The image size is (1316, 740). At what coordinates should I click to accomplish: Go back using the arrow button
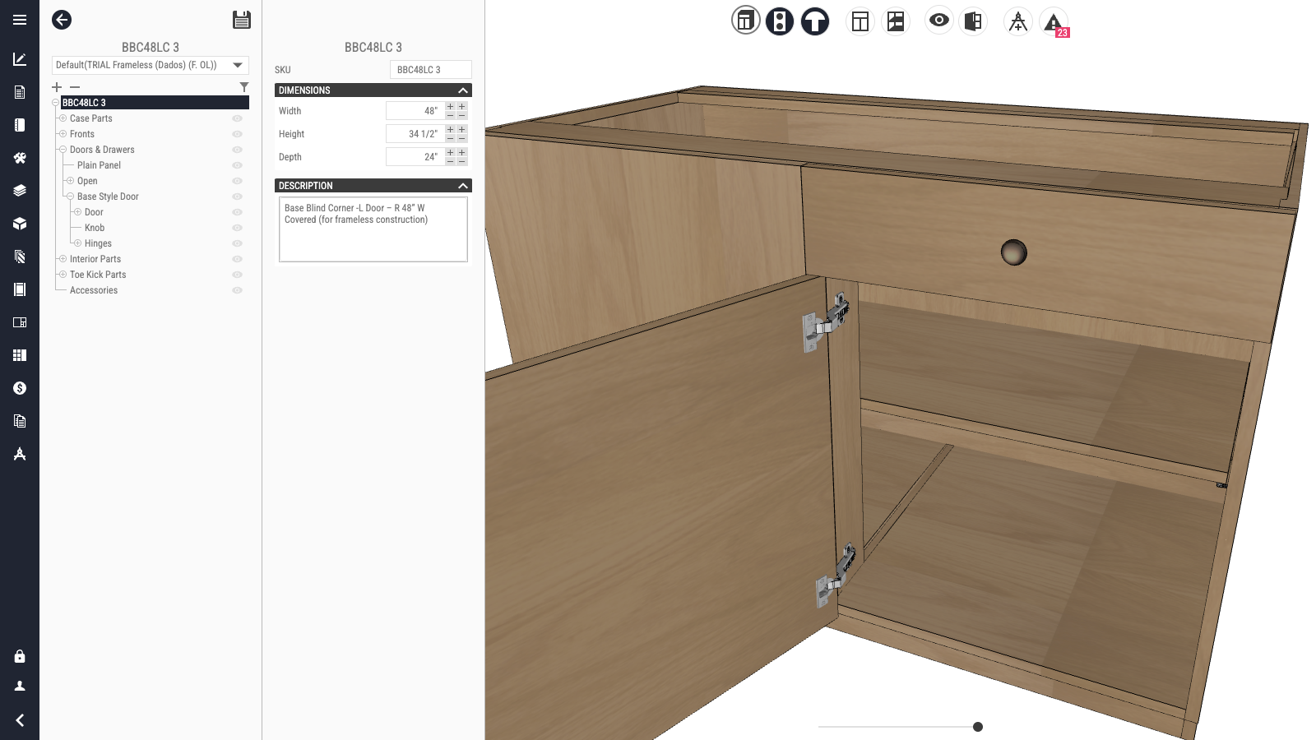coord(62,20)
